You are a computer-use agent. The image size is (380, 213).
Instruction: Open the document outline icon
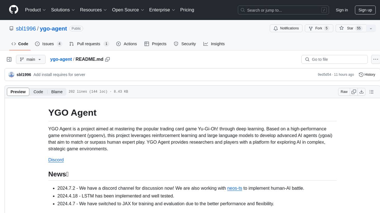coord(371,92)
